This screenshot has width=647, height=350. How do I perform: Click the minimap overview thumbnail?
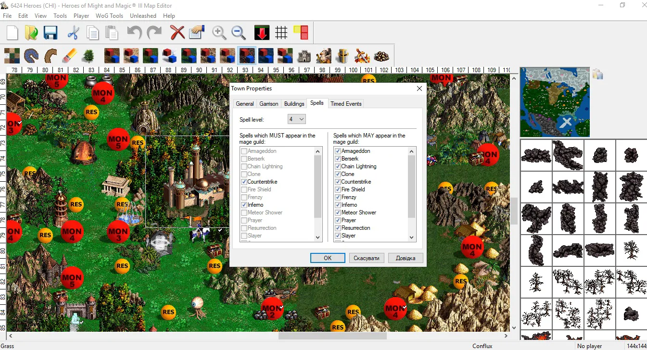555,102
